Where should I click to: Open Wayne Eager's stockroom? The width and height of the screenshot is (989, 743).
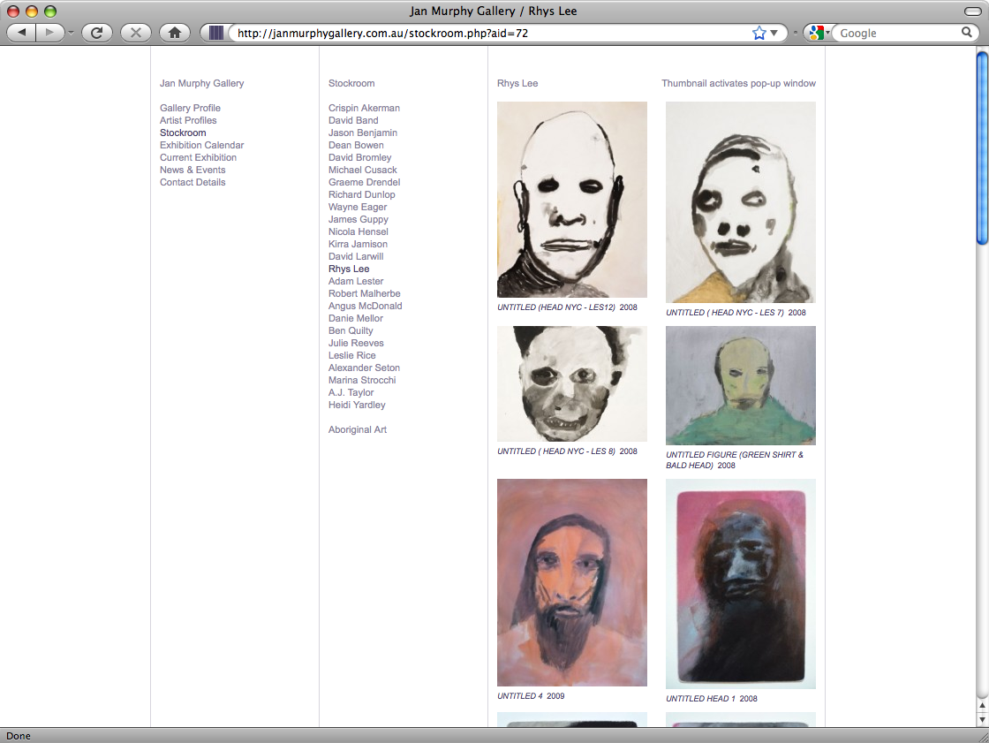358,207
